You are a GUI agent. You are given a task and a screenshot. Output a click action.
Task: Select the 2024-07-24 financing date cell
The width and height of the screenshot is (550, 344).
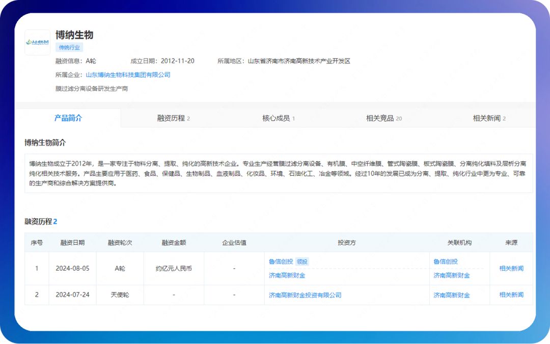[73, 295]
